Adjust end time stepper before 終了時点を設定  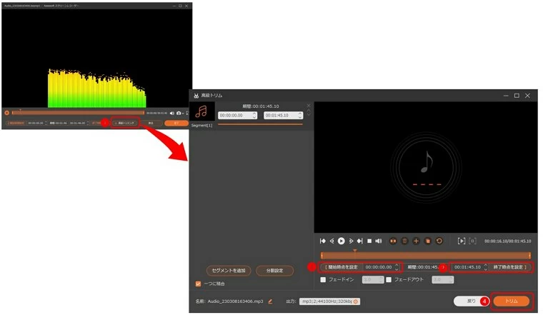tap(485, 267)
